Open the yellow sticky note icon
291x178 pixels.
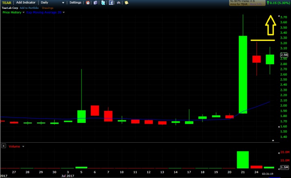pos(126,2)
